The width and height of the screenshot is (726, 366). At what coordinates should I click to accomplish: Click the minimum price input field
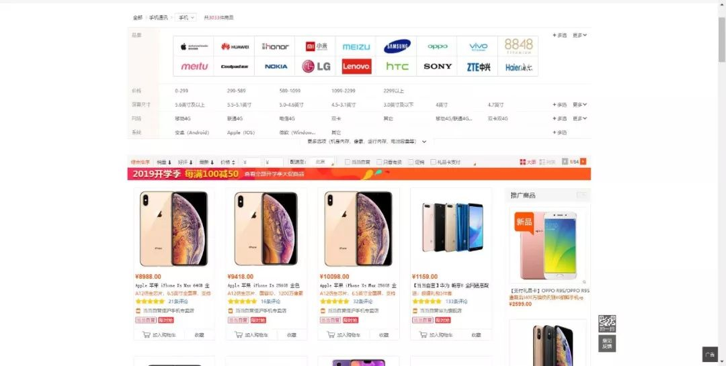(252, 162)
